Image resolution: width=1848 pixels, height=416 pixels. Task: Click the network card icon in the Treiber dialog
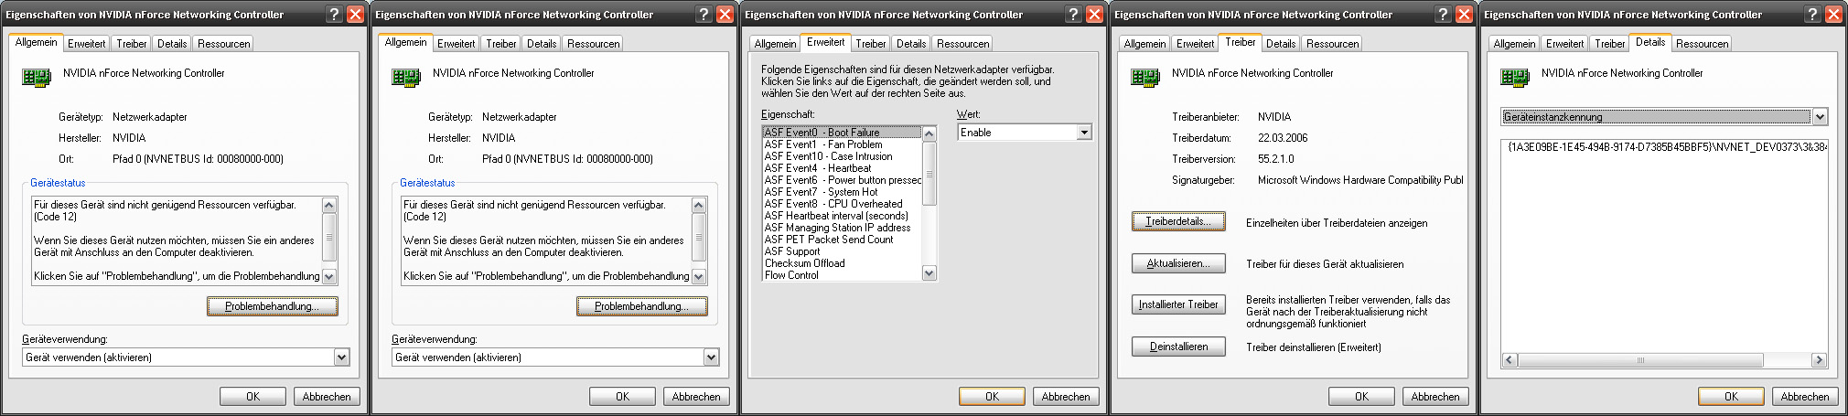(x=1144, y=78)
